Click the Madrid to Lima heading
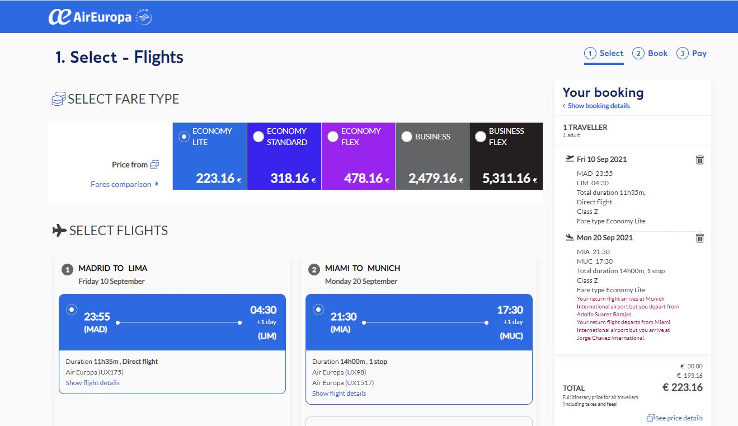Viewport: 738px width, 426px height. tap(113, 268)
